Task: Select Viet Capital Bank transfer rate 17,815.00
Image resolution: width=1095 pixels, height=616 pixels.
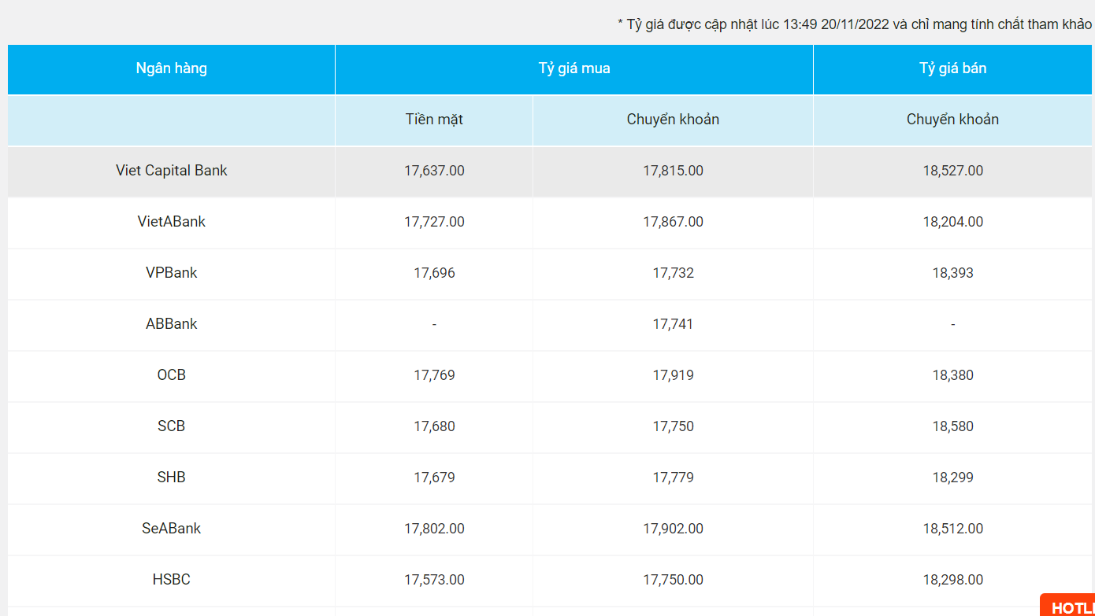Action: 673,171
